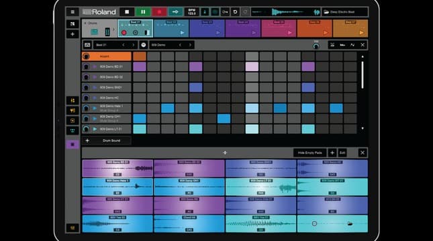Viewport: 433px width, 241px height.
Task: Add a new track with sidebar plus
Action: [x=73, y=34]
